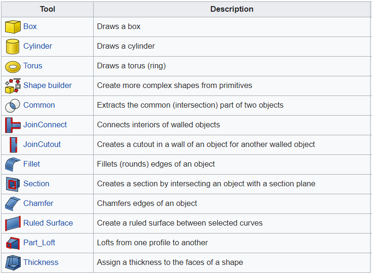This screenshot has height=278, width=372.
Task: Click the Fillet tool icon
Action: tap(13, 164)
